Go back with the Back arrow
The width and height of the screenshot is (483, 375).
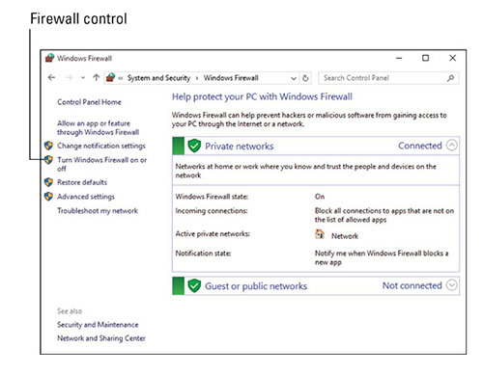point(51,77)
